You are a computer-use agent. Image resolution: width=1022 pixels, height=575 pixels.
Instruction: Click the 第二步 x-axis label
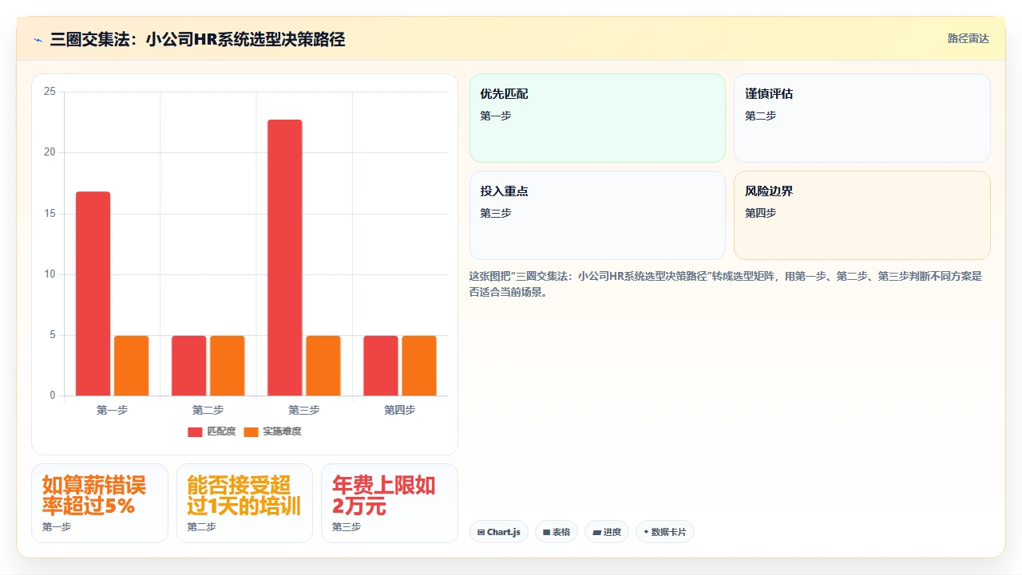pos(208,410)
